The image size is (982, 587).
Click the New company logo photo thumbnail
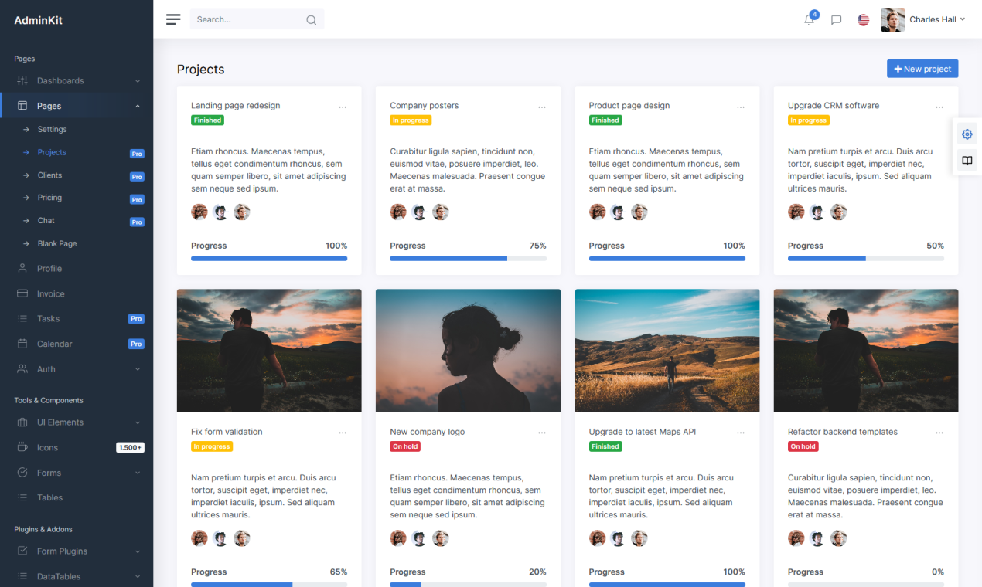coord(468,350)
